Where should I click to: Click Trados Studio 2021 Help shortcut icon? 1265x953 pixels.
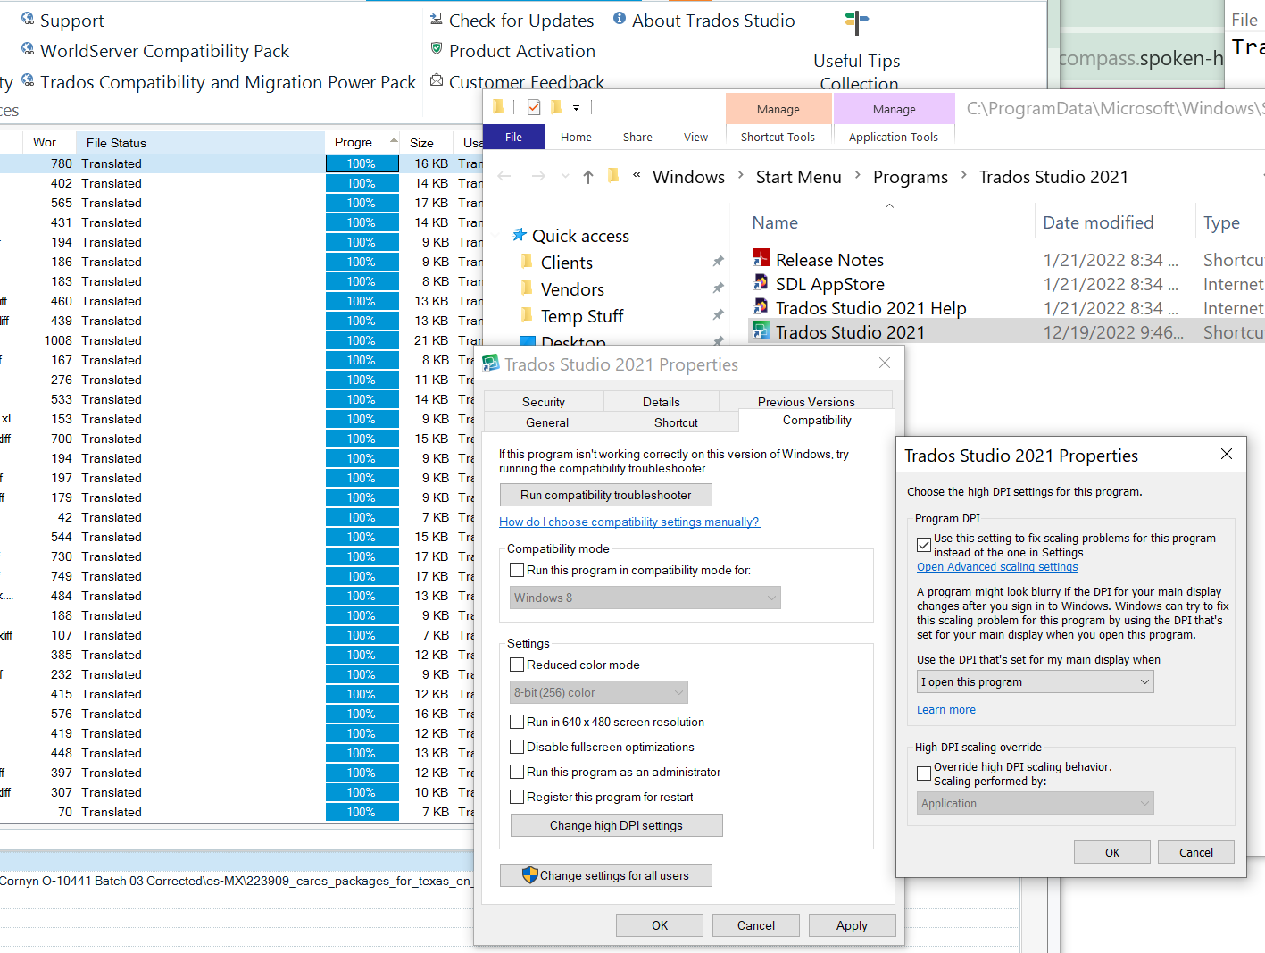click(x=761, y=306)
